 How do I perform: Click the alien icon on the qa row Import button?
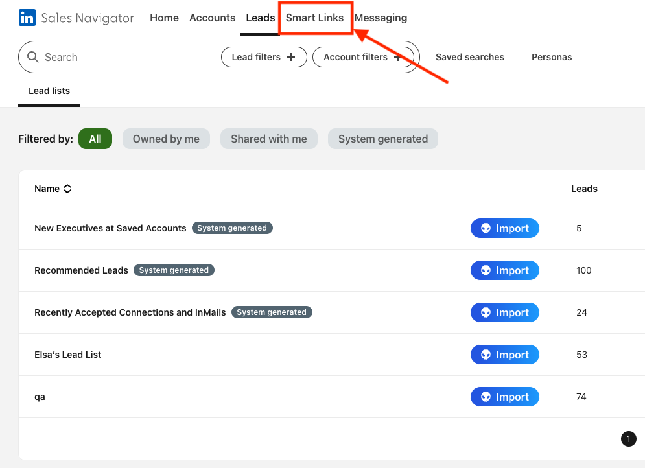486,397
